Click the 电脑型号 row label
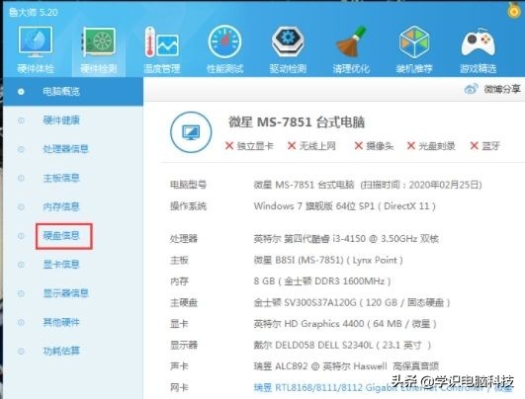This screenshot has height=399, width=525. click(188, 185)
